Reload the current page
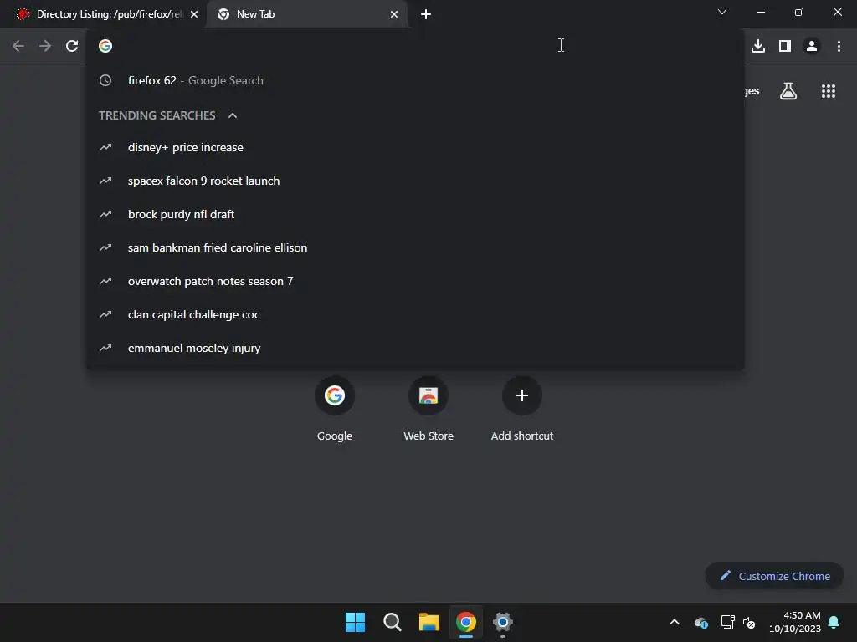The image size is (857, 642). click(72, 46)
